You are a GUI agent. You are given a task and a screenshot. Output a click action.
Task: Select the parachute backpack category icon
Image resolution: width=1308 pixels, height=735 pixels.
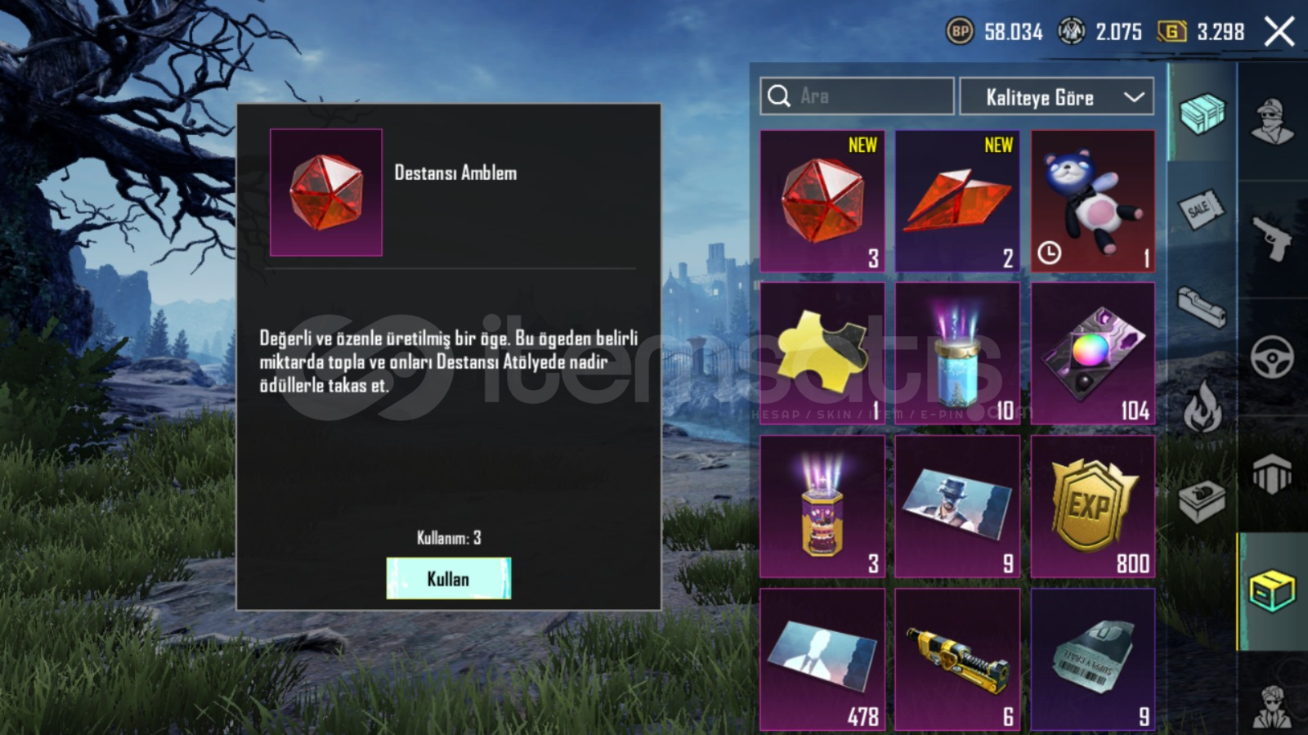click(x=1272, y=474)
